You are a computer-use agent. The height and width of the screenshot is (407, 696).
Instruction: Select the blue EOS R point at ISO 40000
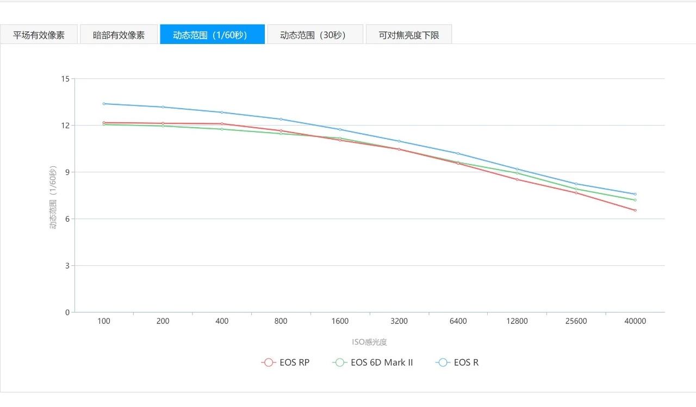click(x=635, y=194)
